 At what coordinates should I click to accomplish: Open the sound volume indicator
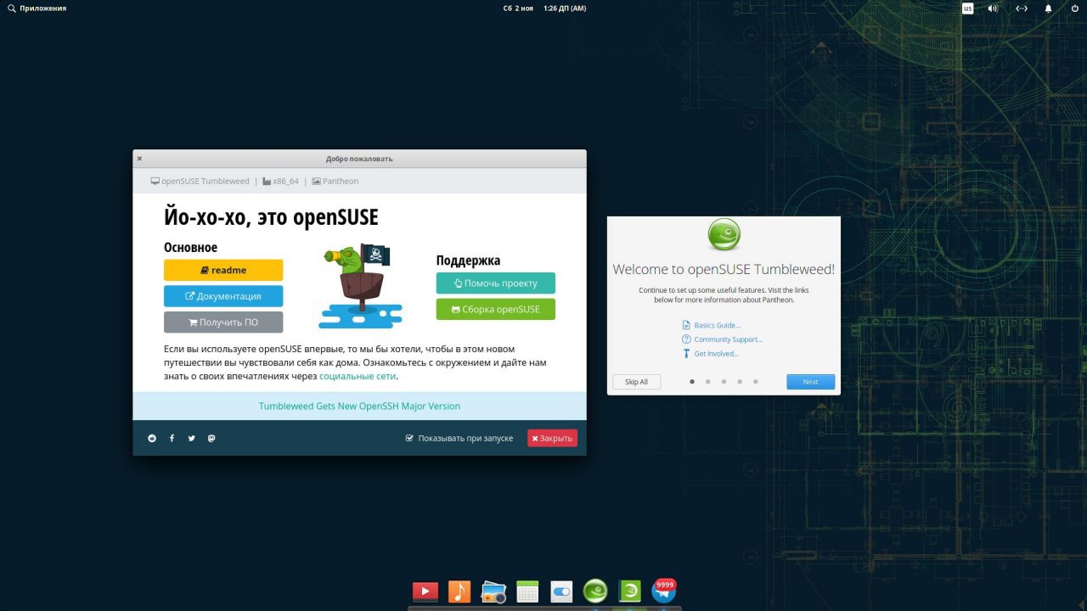(992, 8)
